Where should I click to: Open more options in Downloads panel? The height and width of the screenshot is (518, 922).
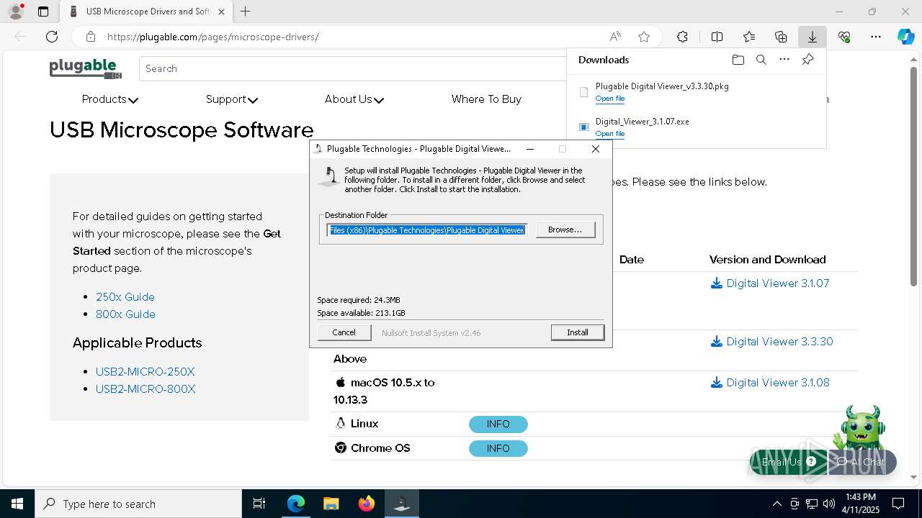[784, 60]
